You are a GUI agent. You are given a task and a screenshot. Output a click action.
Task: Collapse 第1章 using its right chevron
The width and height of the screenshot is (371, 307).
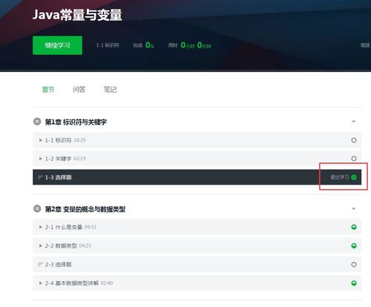coord(354,122)
